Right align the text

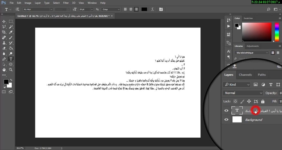[136, 9]
